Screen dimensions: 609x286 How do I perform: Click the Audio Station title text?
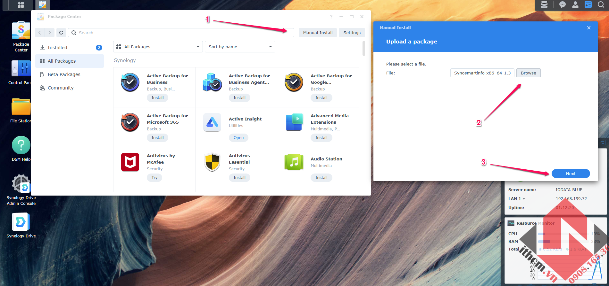326,159
